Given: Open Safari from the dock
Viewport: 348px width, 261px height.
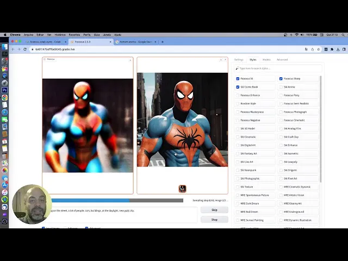Looking at the screenshot, I should (5, 112).
